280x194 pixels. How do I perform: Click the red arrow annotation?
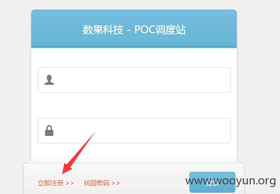(x=79, y=153)
